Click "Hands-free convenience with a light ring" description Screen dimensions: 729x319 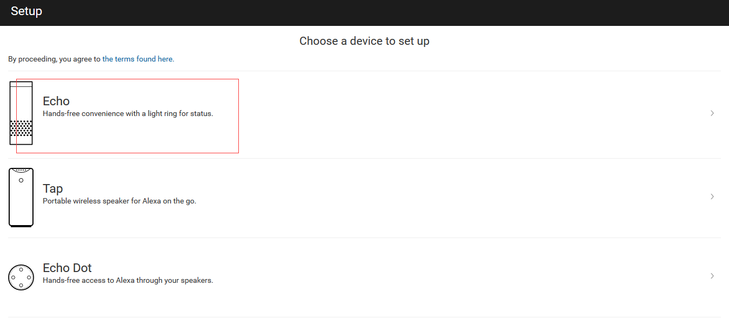[128, 114]
